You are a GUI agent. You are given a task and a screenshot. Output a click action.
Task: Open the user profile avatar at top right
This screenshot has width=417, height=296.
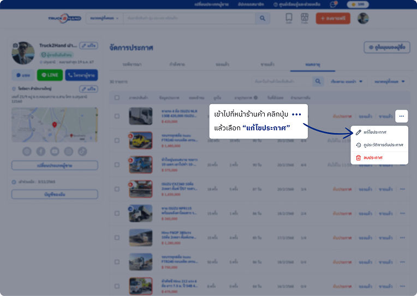point(363,19)
